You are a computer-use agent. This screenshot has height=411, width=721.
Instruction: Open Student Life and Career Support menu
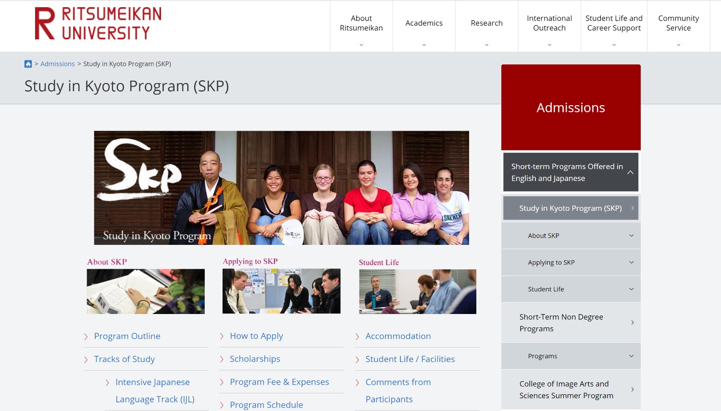pyautogui.click(x=614, y=26)
